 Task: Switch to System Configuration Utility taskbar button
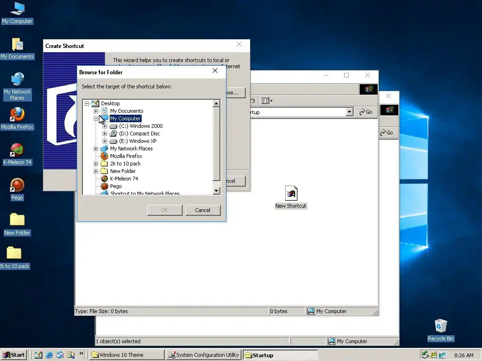coord(203,355)
